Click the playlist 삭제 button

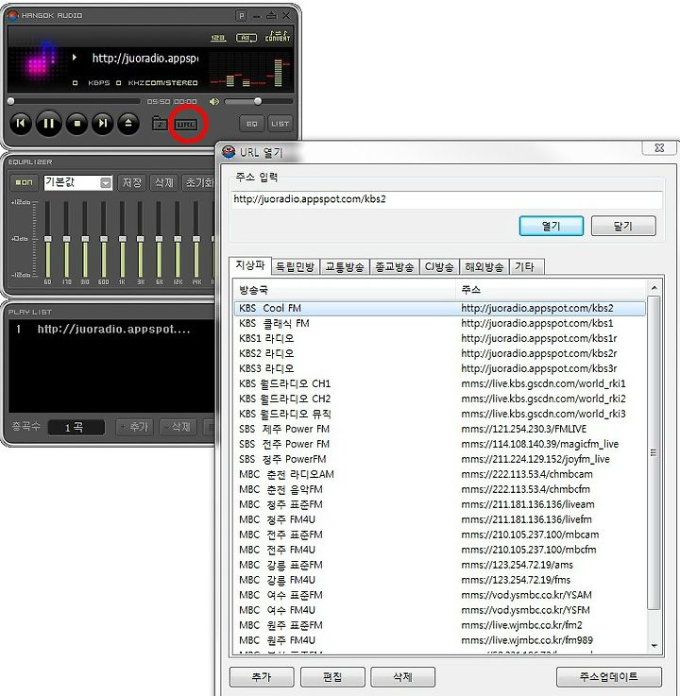[178, 427]
